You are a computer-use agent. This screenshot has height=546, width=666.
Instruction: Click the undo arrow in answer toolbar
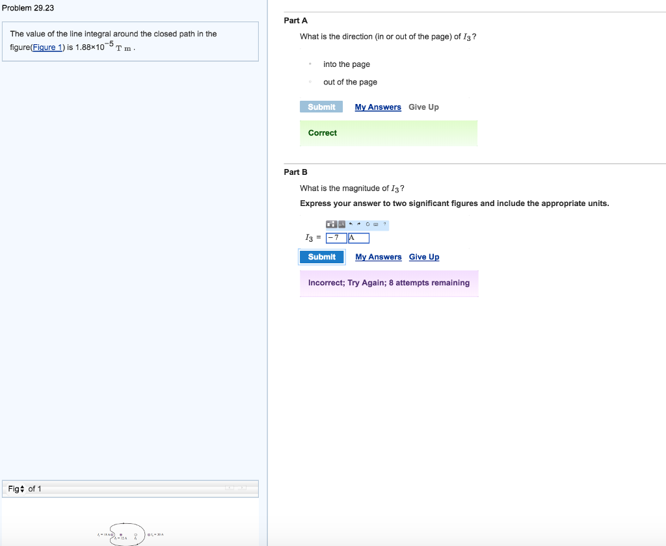coord(351,225)
